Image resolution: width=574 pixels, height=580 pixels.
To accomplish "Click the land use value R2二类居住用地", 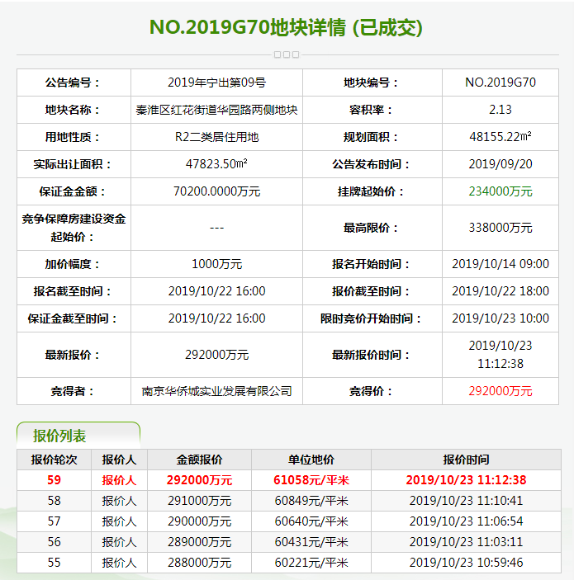I will tap(216, 137).
